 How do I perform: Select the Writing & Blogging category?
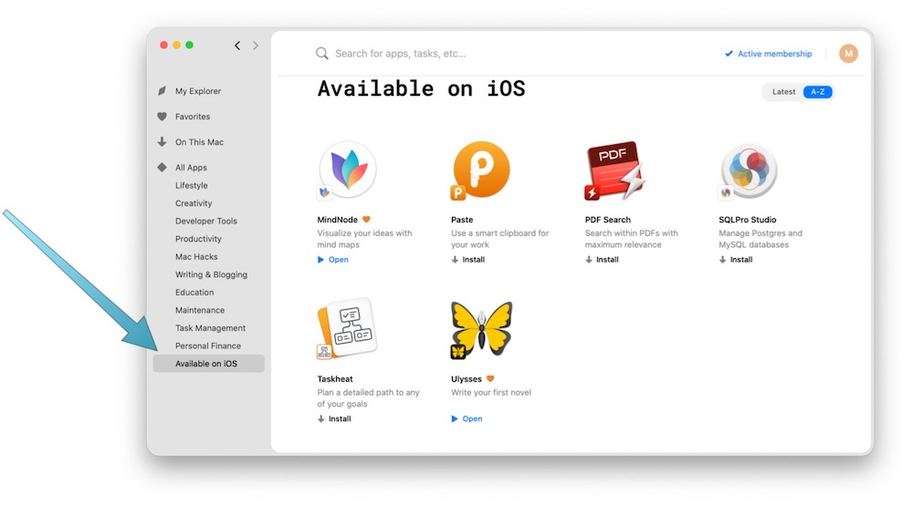coord(212,274)
